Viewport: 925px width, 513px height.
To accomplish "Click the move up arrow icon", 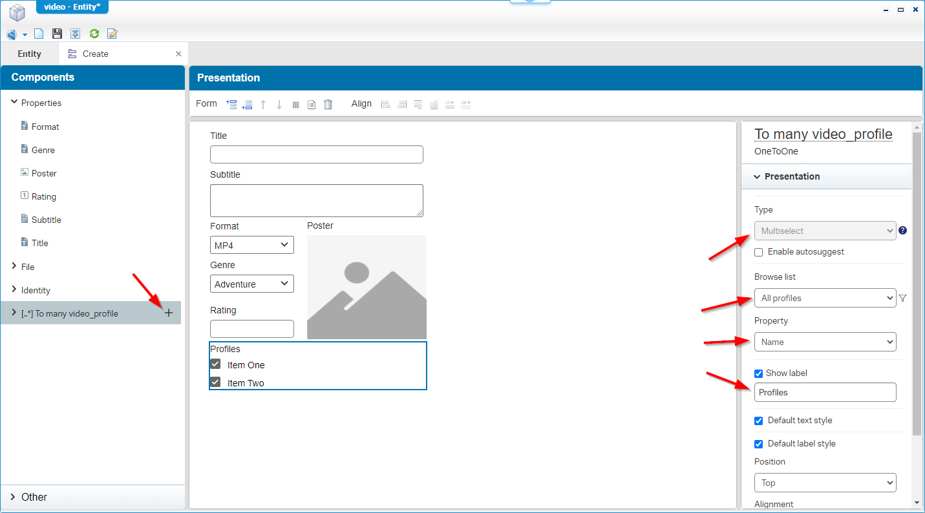I will [263, 104].
